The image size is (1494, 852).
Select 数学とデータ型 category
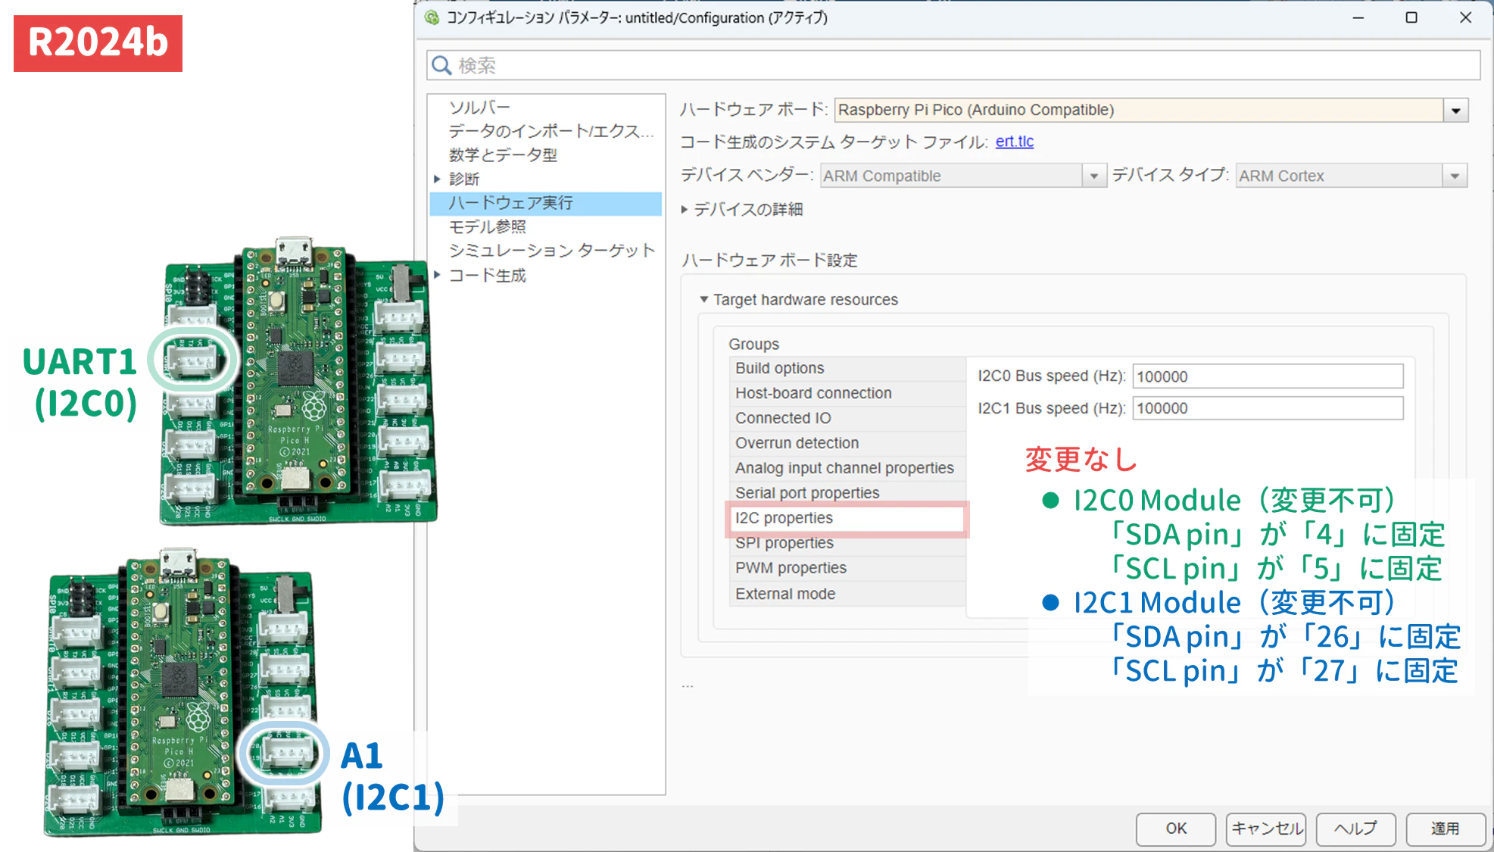[x=503, y=154]
